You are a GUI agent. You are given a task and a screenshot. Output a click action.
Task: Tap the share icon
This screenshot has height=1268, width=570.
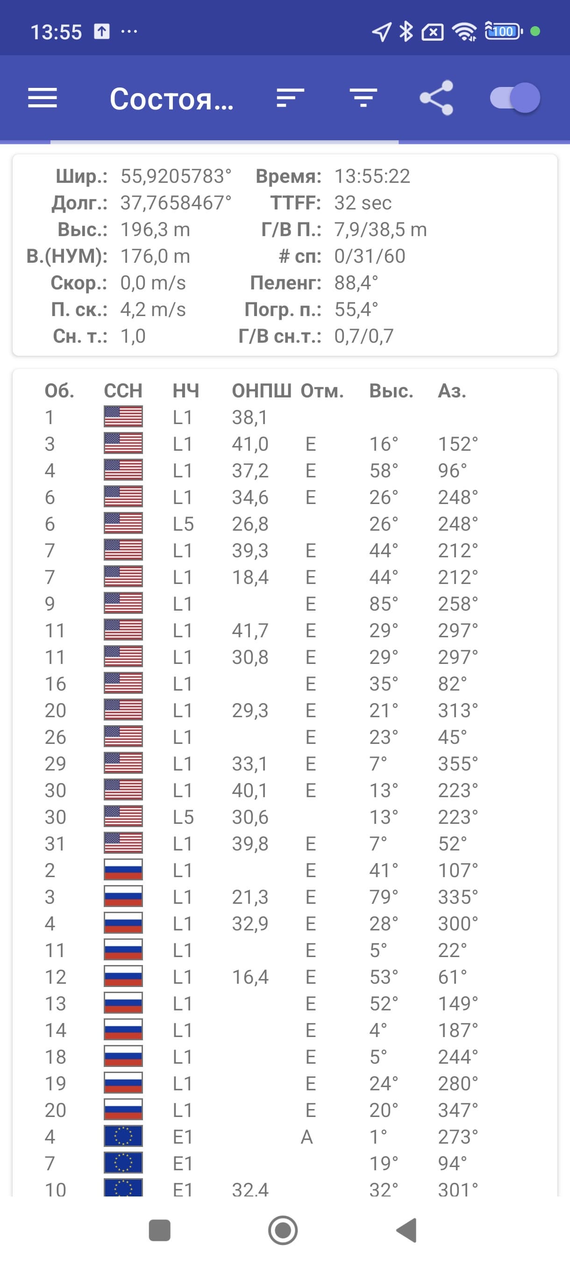[436, 98]
